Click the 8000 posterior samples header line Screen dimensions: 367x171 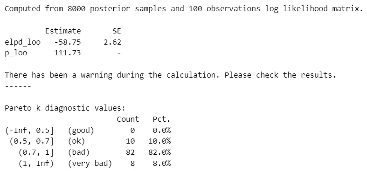coord(184,9)
